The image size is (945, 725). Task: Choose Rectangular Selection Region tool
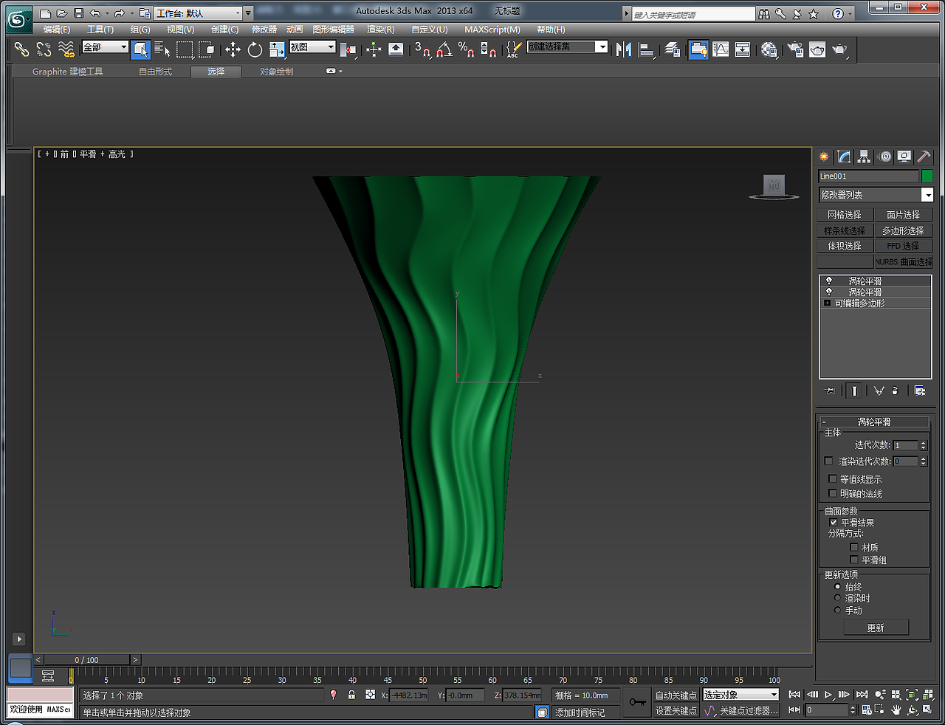pos(185,49)
